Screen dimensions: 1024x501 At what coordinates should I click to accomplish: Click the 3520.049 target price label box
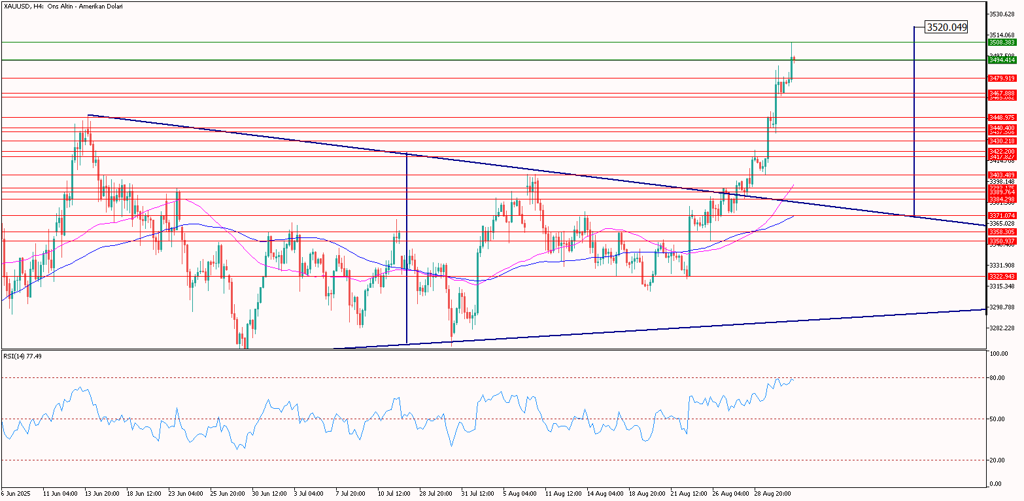946,27
